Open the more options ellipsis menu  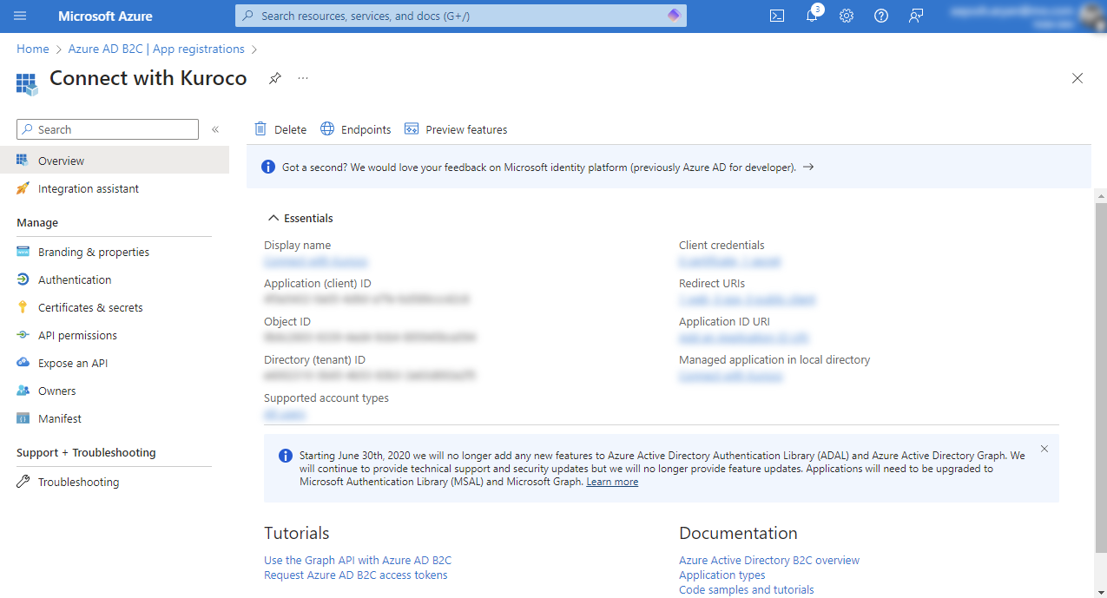302,78
